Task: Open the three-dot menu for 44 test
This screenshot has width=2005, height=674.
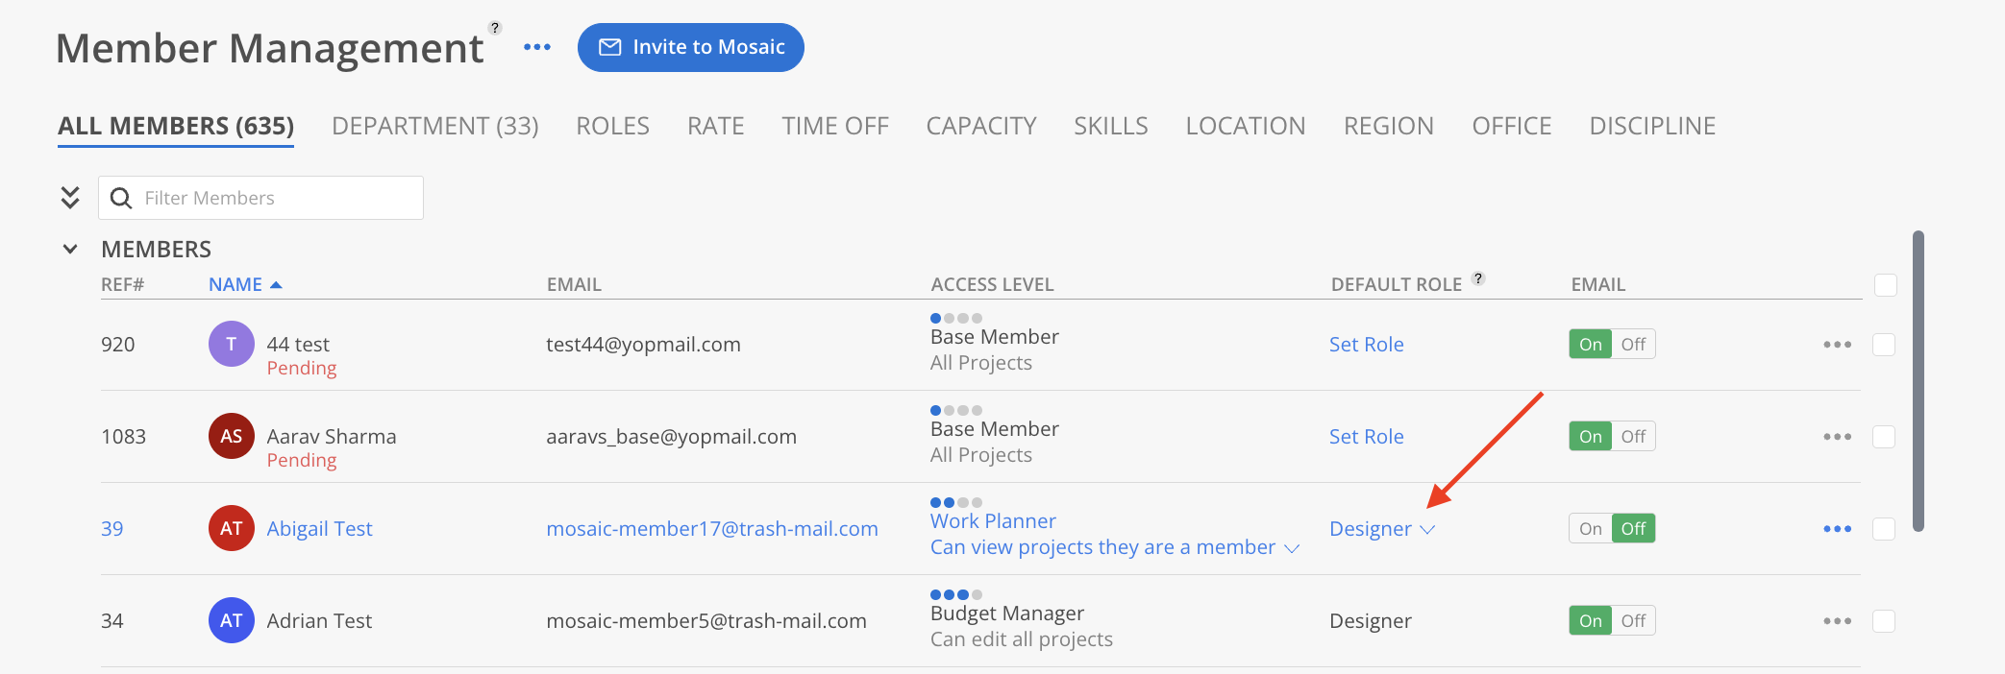Action: tap(1837, 345)
